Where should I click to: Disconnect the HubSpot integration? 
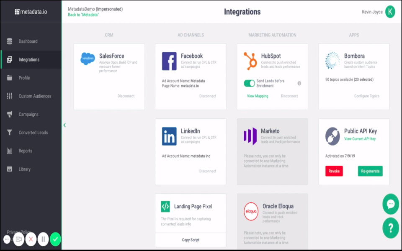(x=289, y=96)
